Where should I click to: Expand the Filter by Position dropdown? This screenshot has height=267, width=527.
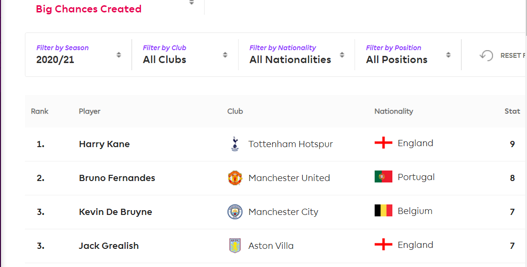click(x=408, y=54)
